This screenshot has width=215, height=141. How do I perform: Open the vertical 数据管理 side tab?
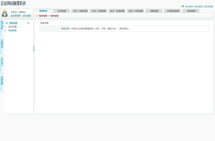coord(2,84)
